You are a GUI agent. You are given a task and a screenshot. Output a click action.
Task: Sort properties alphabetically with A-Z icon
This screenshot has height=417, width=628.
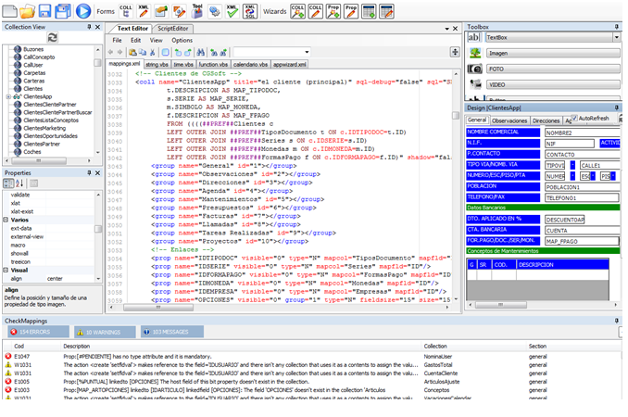tap(19, 183)
